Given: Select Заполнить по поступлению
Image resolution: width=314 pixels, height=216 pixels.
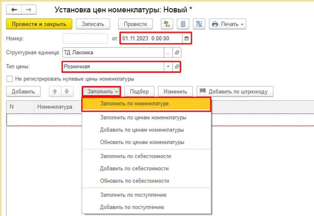Looking at the screenshot, I should [146, 195].
